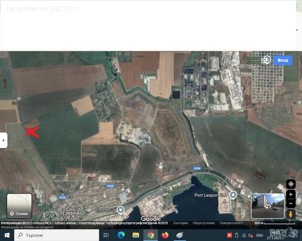Screen dimensions: 302x241
Task: Launch Firefox from the taskbar
Action: (165, 235)
